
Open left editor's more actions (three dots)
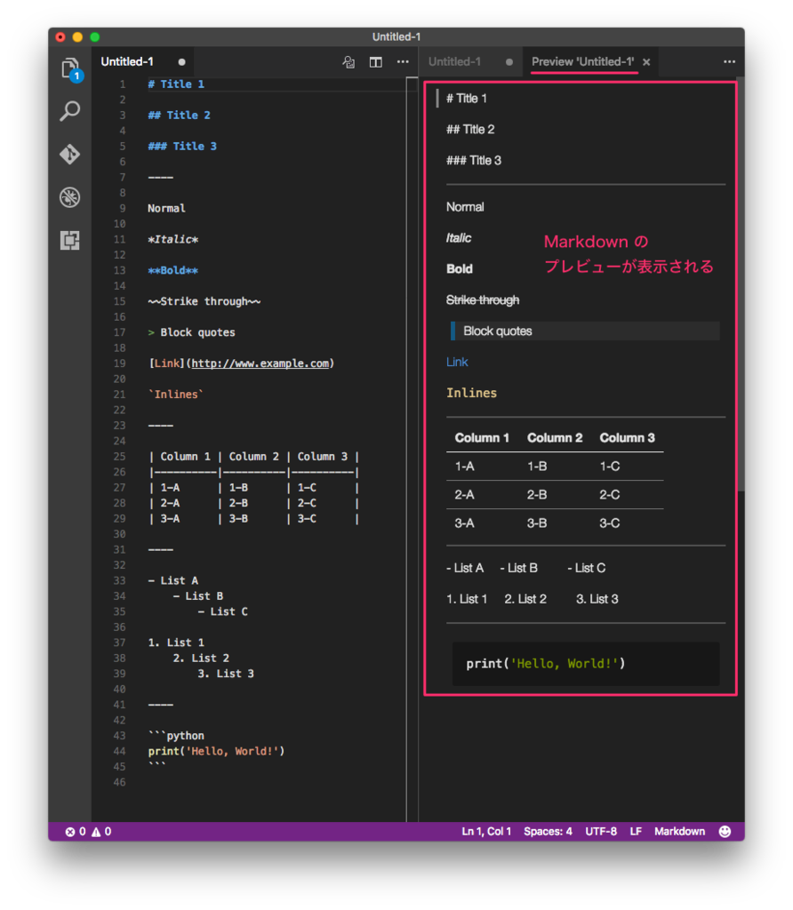coord(403,62)
